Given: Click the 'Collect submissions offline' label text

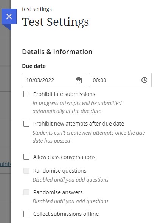Looking at the screenshot, I should coord(66,214).
